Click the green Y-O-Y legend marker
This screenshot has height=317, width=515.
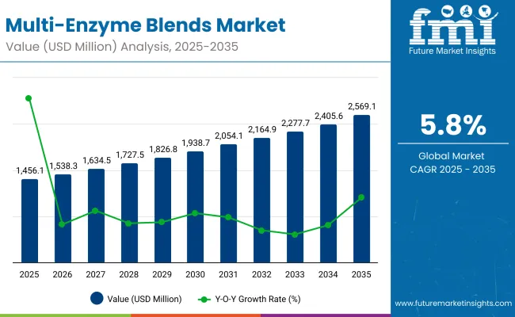[204, 300]
